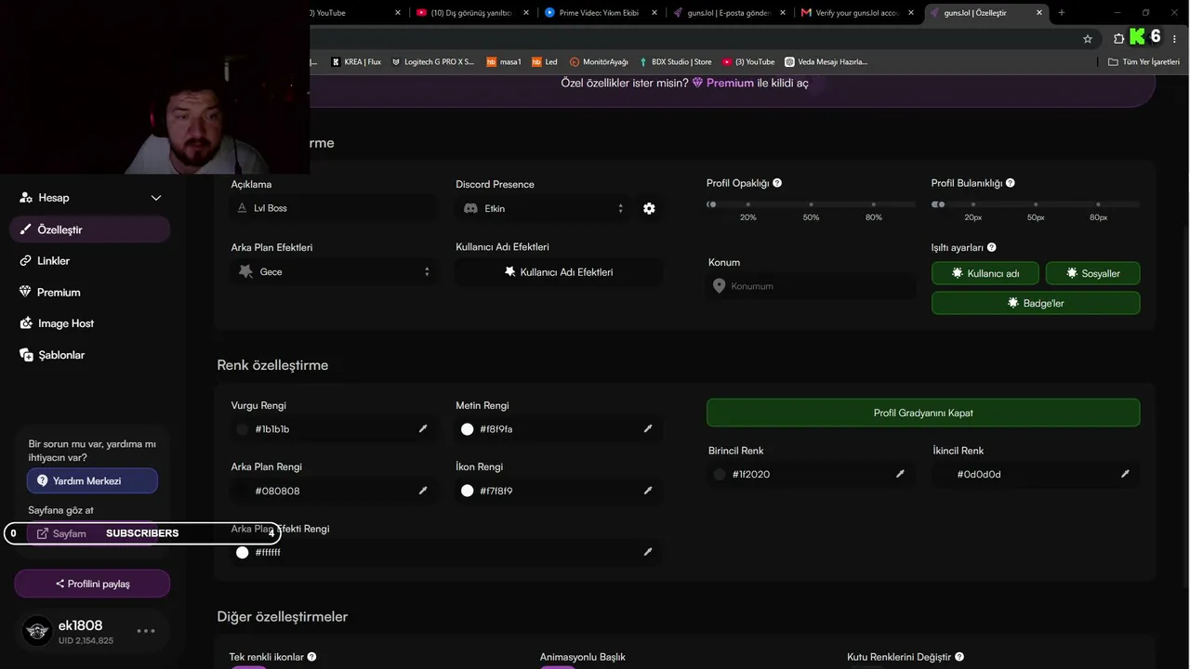This screenshot has height=669, width=1190.
Task: Open the Discord Presence settings gear
Action: pyautogui.click(x=649, y=208)
